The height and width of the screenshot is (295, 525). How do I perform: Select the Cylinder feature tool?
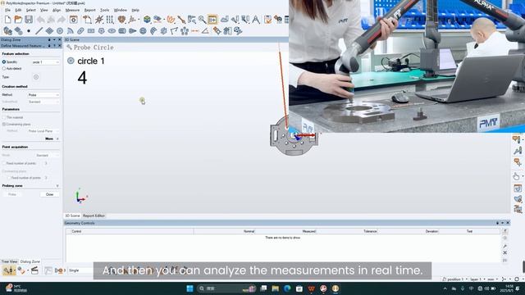pyautogui.click(x=122, y=31)
